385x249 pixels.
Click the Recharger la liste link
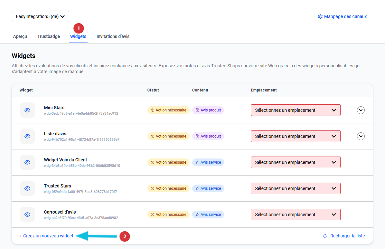(x=347, y=236)
